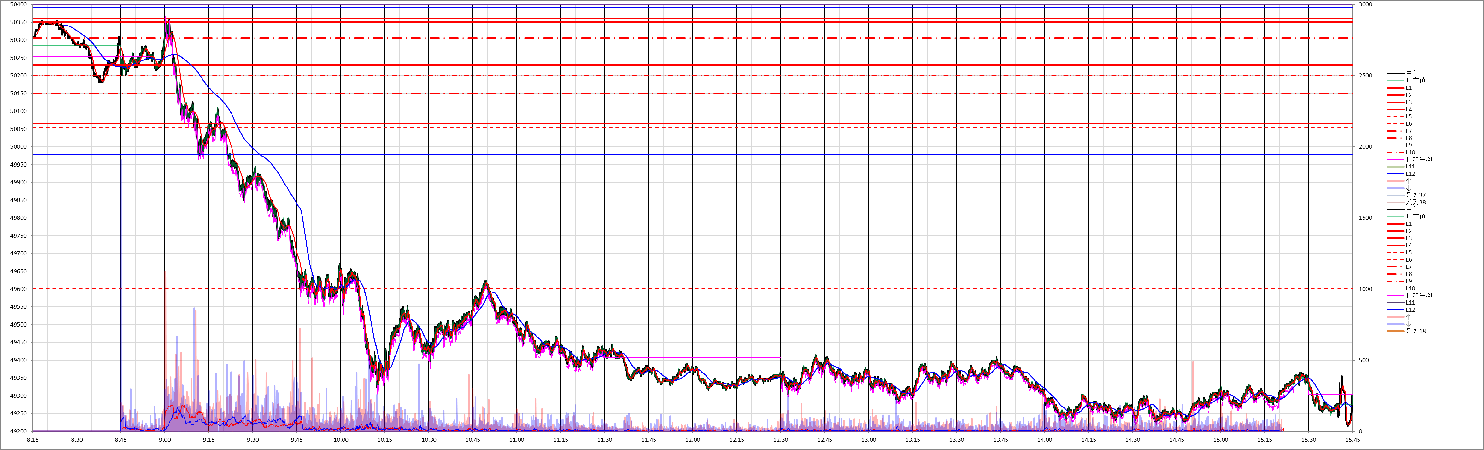Click the 10:15 time axis label
The height and width of the screenshot is (450, 1484).
point(385,440)
